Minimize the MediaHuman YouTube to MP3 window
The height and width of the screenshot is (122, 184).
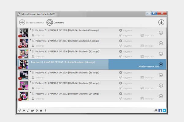coord(149,13)
